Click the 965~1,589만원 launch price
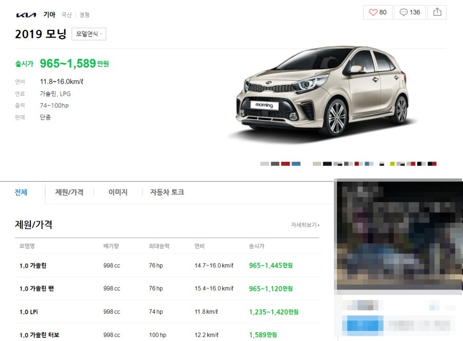Image resolution: width=463 pixels, height=341 pixels. point(75,63)
